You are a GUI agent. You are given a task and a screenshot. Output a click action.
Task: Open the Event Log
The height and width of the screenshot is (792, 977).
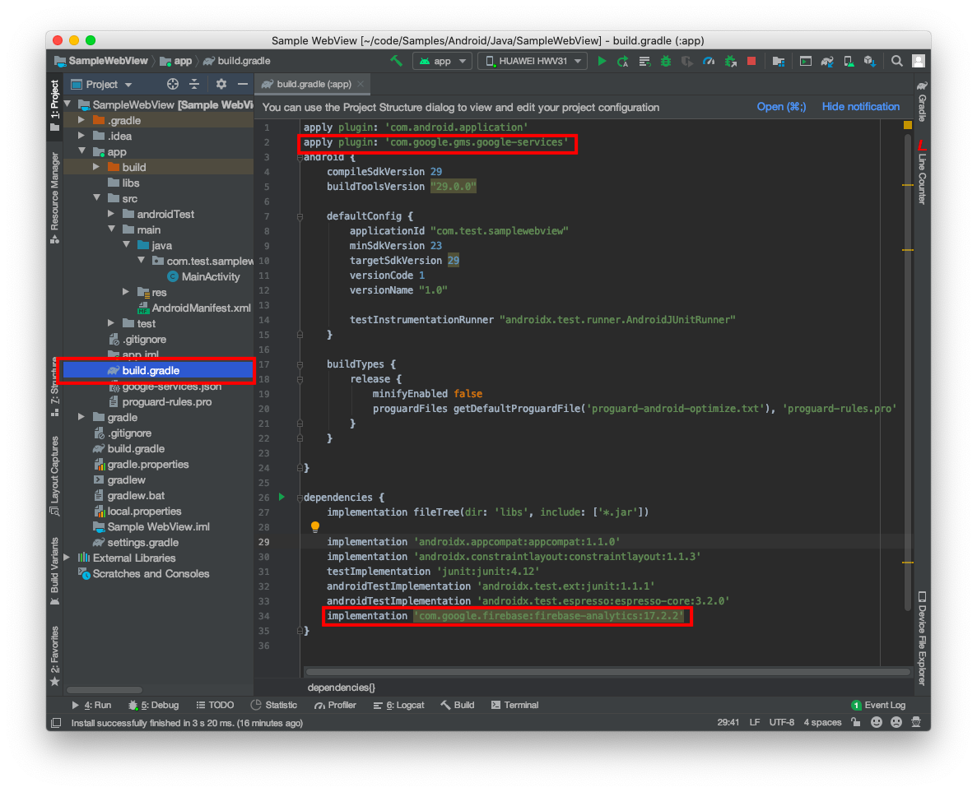[878, 705]
